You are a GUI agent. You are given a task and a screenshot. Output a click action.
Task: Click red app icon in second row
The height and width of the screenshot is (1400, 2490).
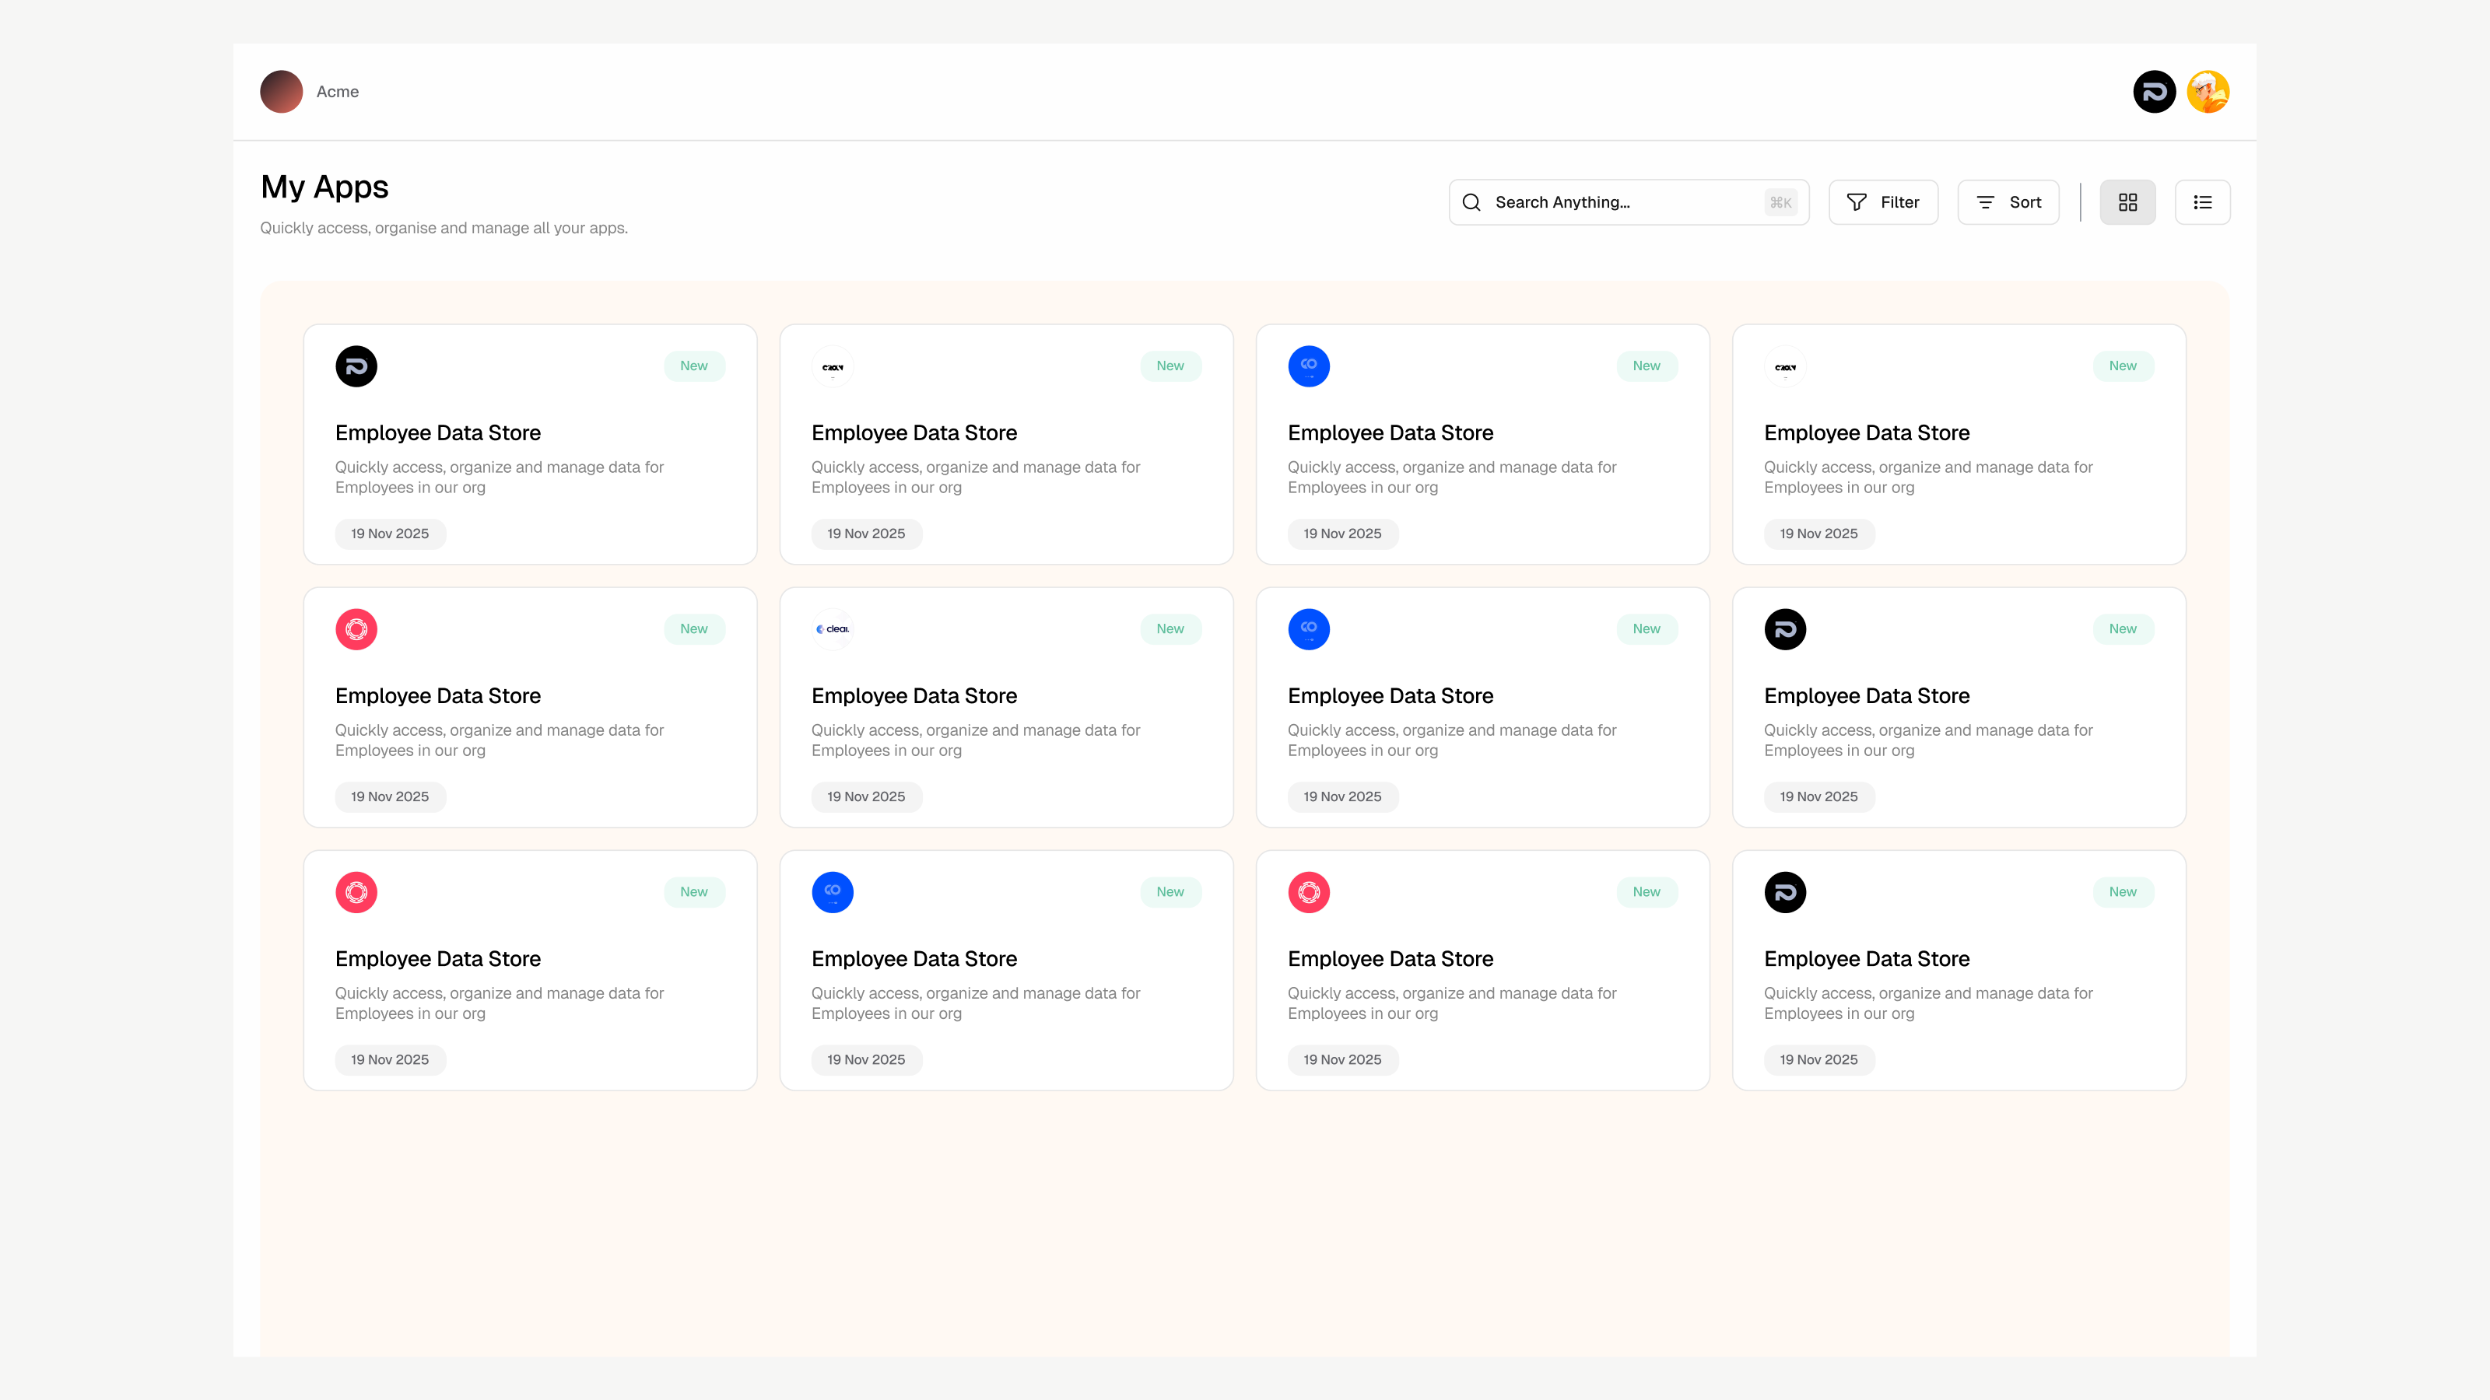pyautogui.click(x=356, y=629)
